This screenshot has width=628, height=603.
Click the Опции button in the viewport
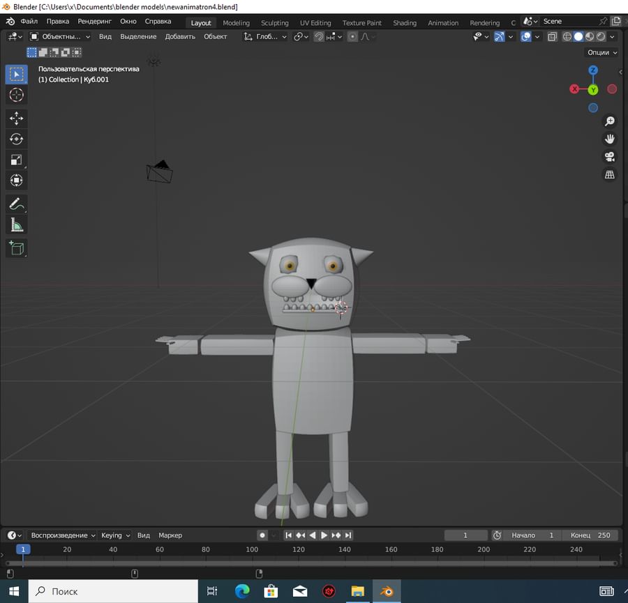(601, 52)
